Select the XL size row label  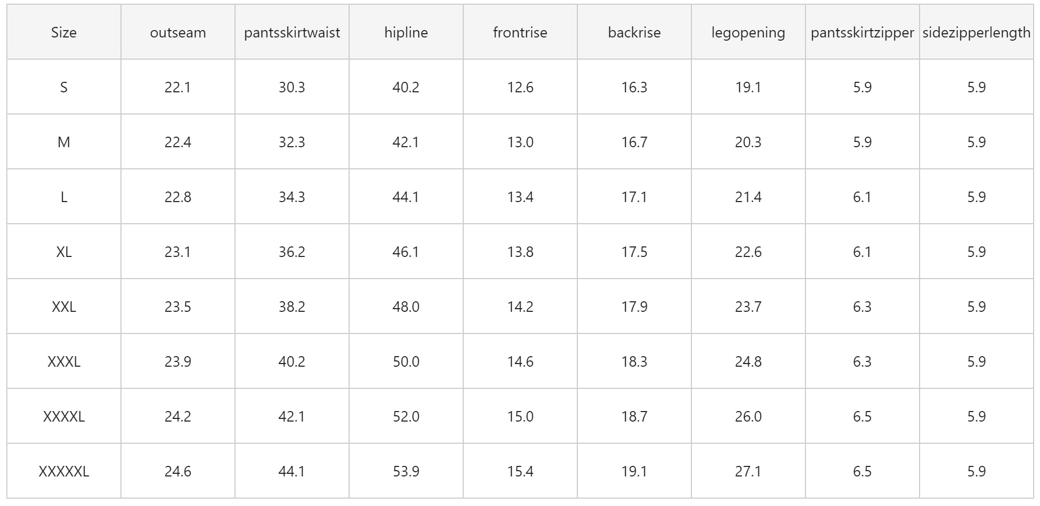[x=64, y=252]
